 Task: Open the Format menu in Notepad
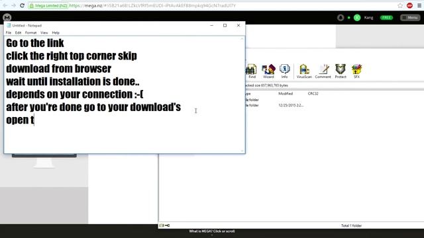tap(31, 32)
